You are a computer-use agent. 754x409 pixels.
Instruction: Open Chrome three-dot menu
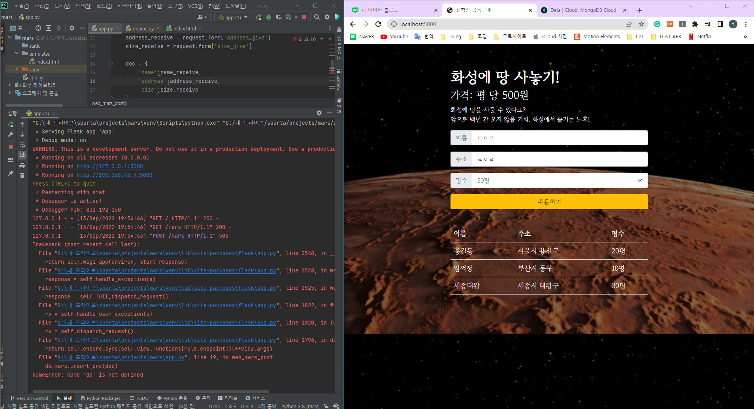pyautogui.click(x=746, y=24)
